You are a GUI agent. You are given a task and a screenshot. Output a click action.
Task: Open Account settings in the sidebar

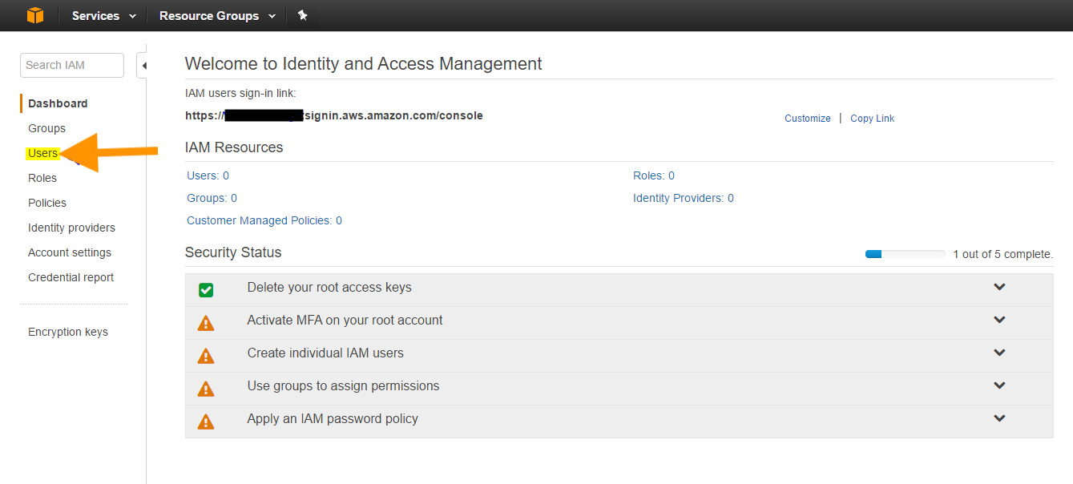coord(70,252)
